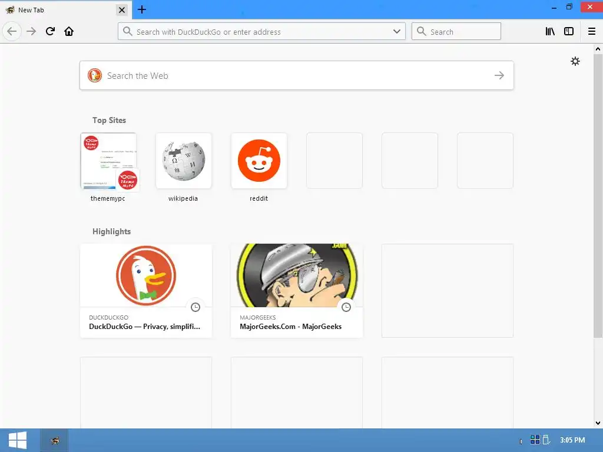Image resolution: width=603 pixels, height=452 pixels.
Task: Click the page scrollbar down arrow
Action: click(598, 423)
